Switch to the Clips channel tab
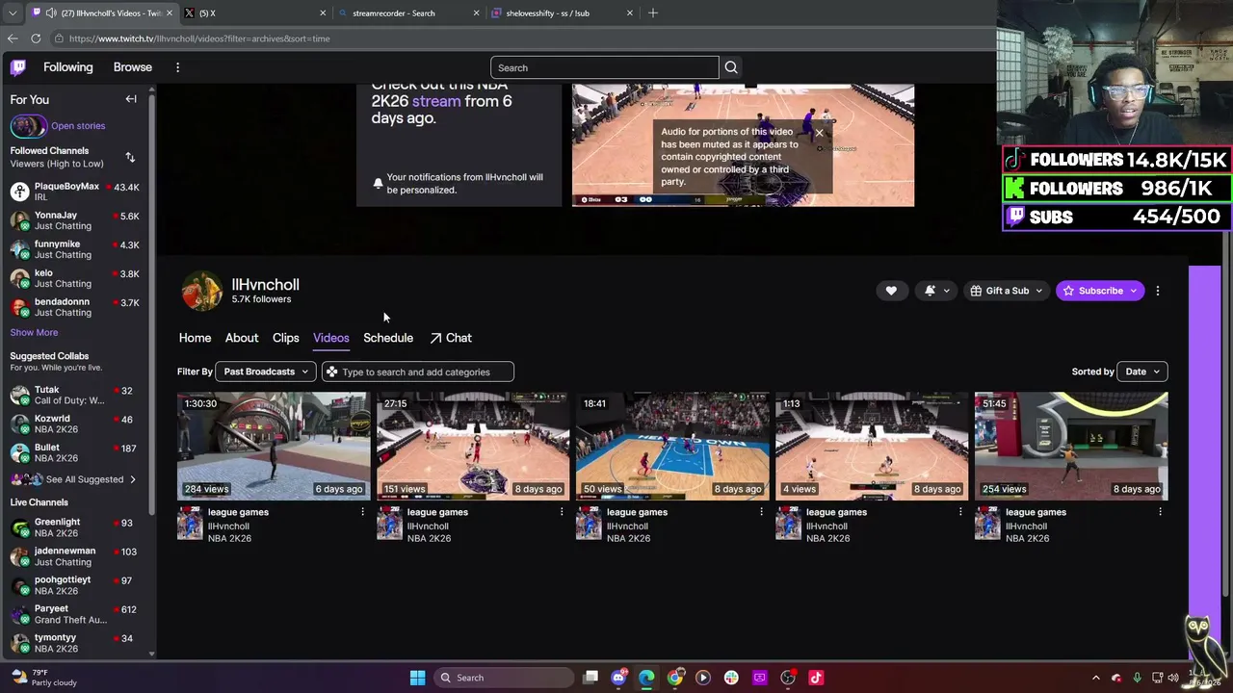The image size is (1233, 693). click(285, 338)
